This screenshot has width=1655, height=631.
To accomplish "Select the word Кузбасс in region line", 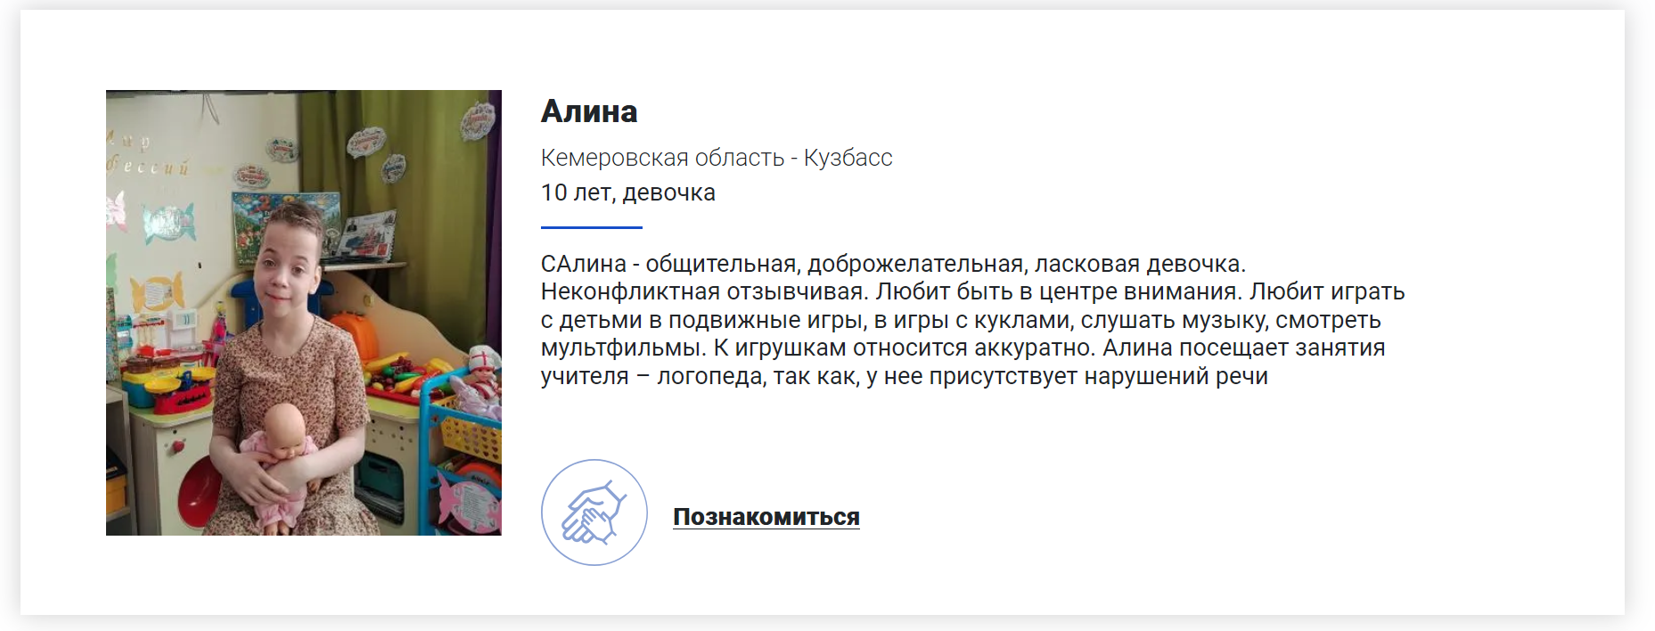I will tap(848, 158).
